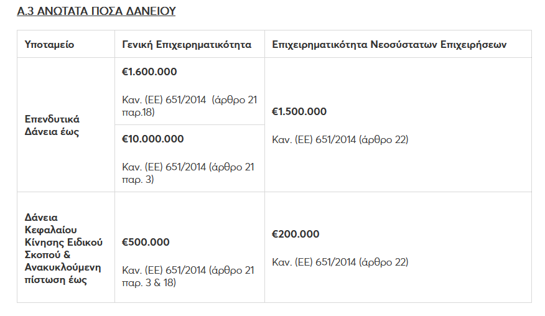Click the Επενδυτικά Δάνεια έως row label
The image size is (545, 316).
pyautogui.click(x=52, y=126)
